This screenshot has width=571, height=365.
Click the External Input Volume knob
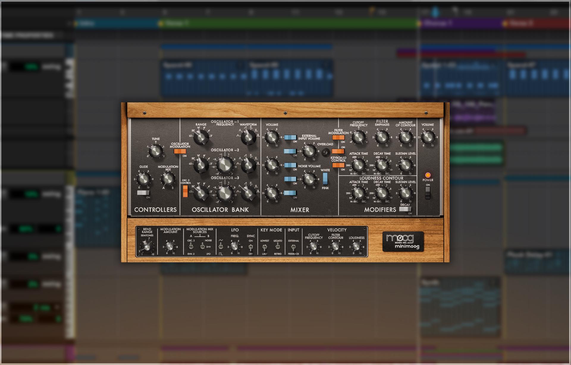[309, 151]
